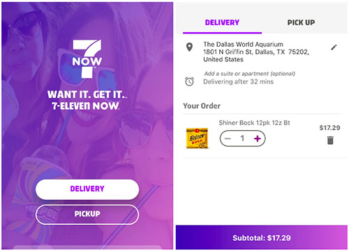Click the alarm clock delivery time icon
Screen dimensions: 349x252
(x=189, y=81)
